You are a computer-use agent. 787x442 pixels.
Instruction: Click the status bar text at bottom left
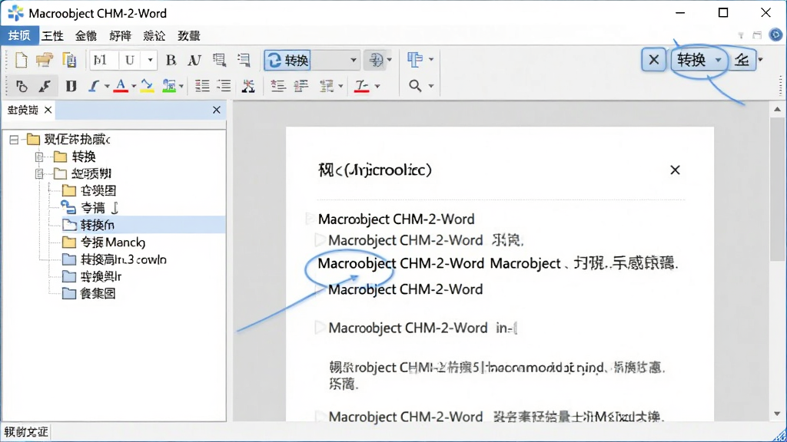click(x=26, y=431)
